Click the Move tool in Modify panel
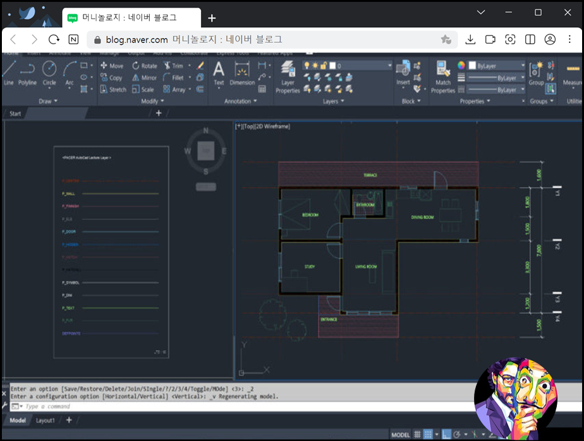 (x=112, y=66)
